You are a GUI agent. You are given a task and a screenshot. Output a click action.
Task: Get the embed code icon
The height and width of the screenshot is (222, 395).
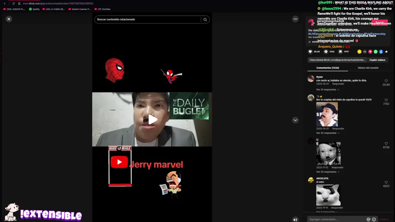click(365, 52)
